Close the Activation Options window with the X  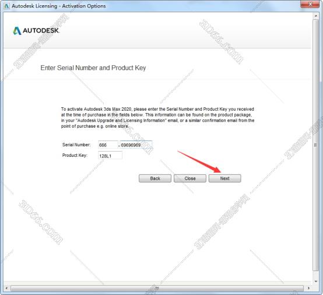(x=310, y=4)
